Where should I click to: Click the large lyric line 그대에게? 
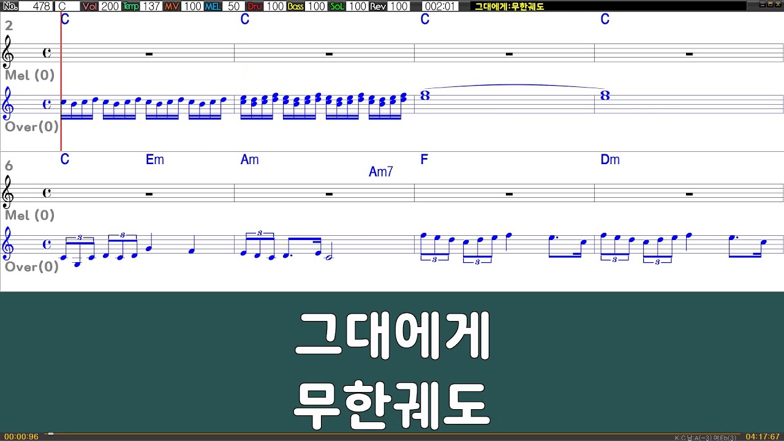pos(392,335)
